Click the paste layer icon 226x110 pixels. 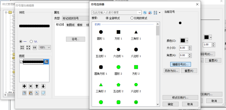point(31,93)
